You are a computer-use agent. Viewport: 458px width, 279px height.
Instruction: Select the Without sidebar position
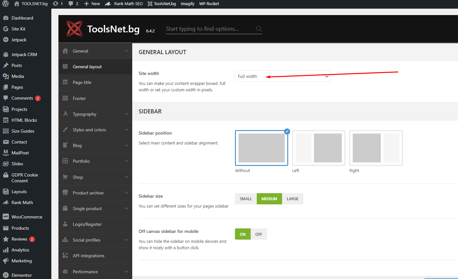pos(262,148)
